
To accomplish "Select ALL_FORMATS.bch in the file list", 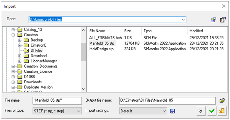I will coord(105,38).
